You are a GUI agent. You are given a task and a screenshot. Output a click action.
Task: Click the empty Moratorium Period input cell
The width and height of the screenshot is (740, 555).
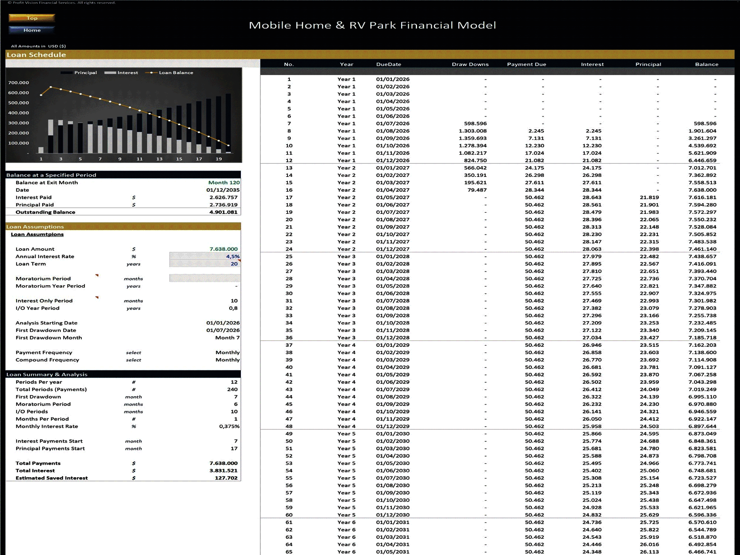[x=204, y=278]
